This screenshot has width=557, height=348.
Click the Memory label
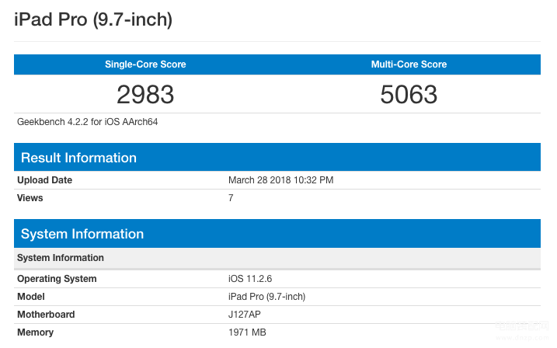[x=35, y=332]
